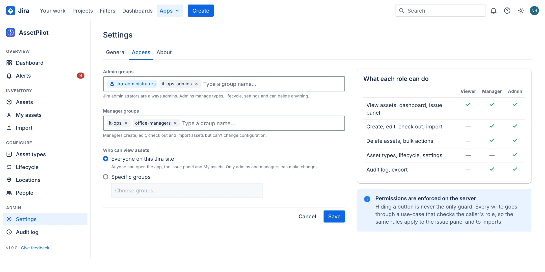Click the Choose groups field
The image size is (545, 272).
click(x=187, y=190)
